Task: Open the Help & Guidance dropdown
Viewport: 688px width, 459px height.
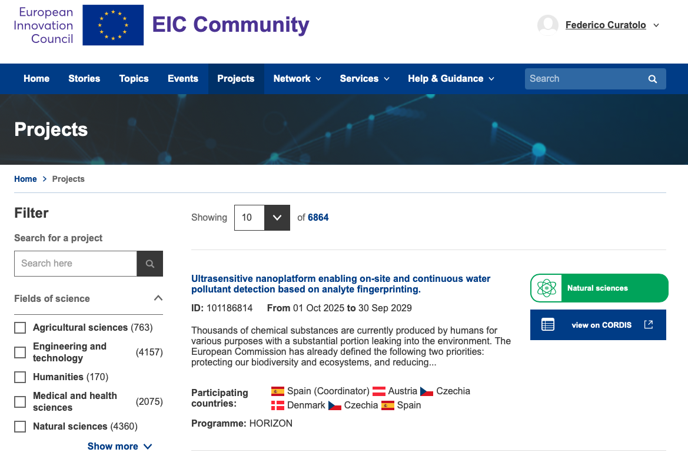Action: [451, 78]
